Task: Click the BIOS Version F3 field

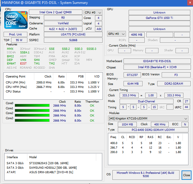Action: pos(176,75)
